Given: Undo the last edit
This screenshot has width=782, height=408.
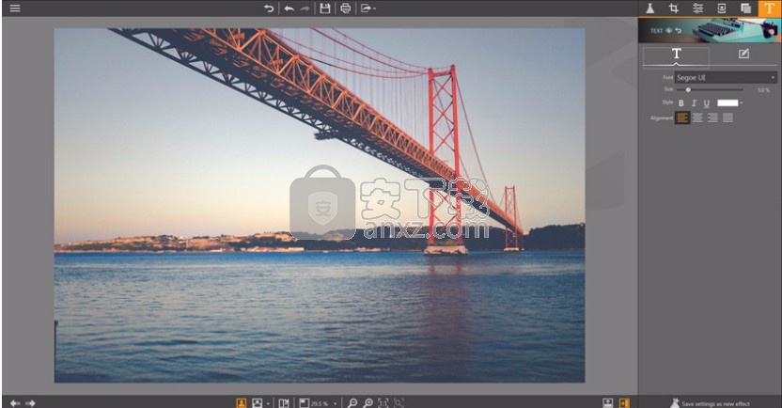Looking at the screenshot, I should point(289,8).
